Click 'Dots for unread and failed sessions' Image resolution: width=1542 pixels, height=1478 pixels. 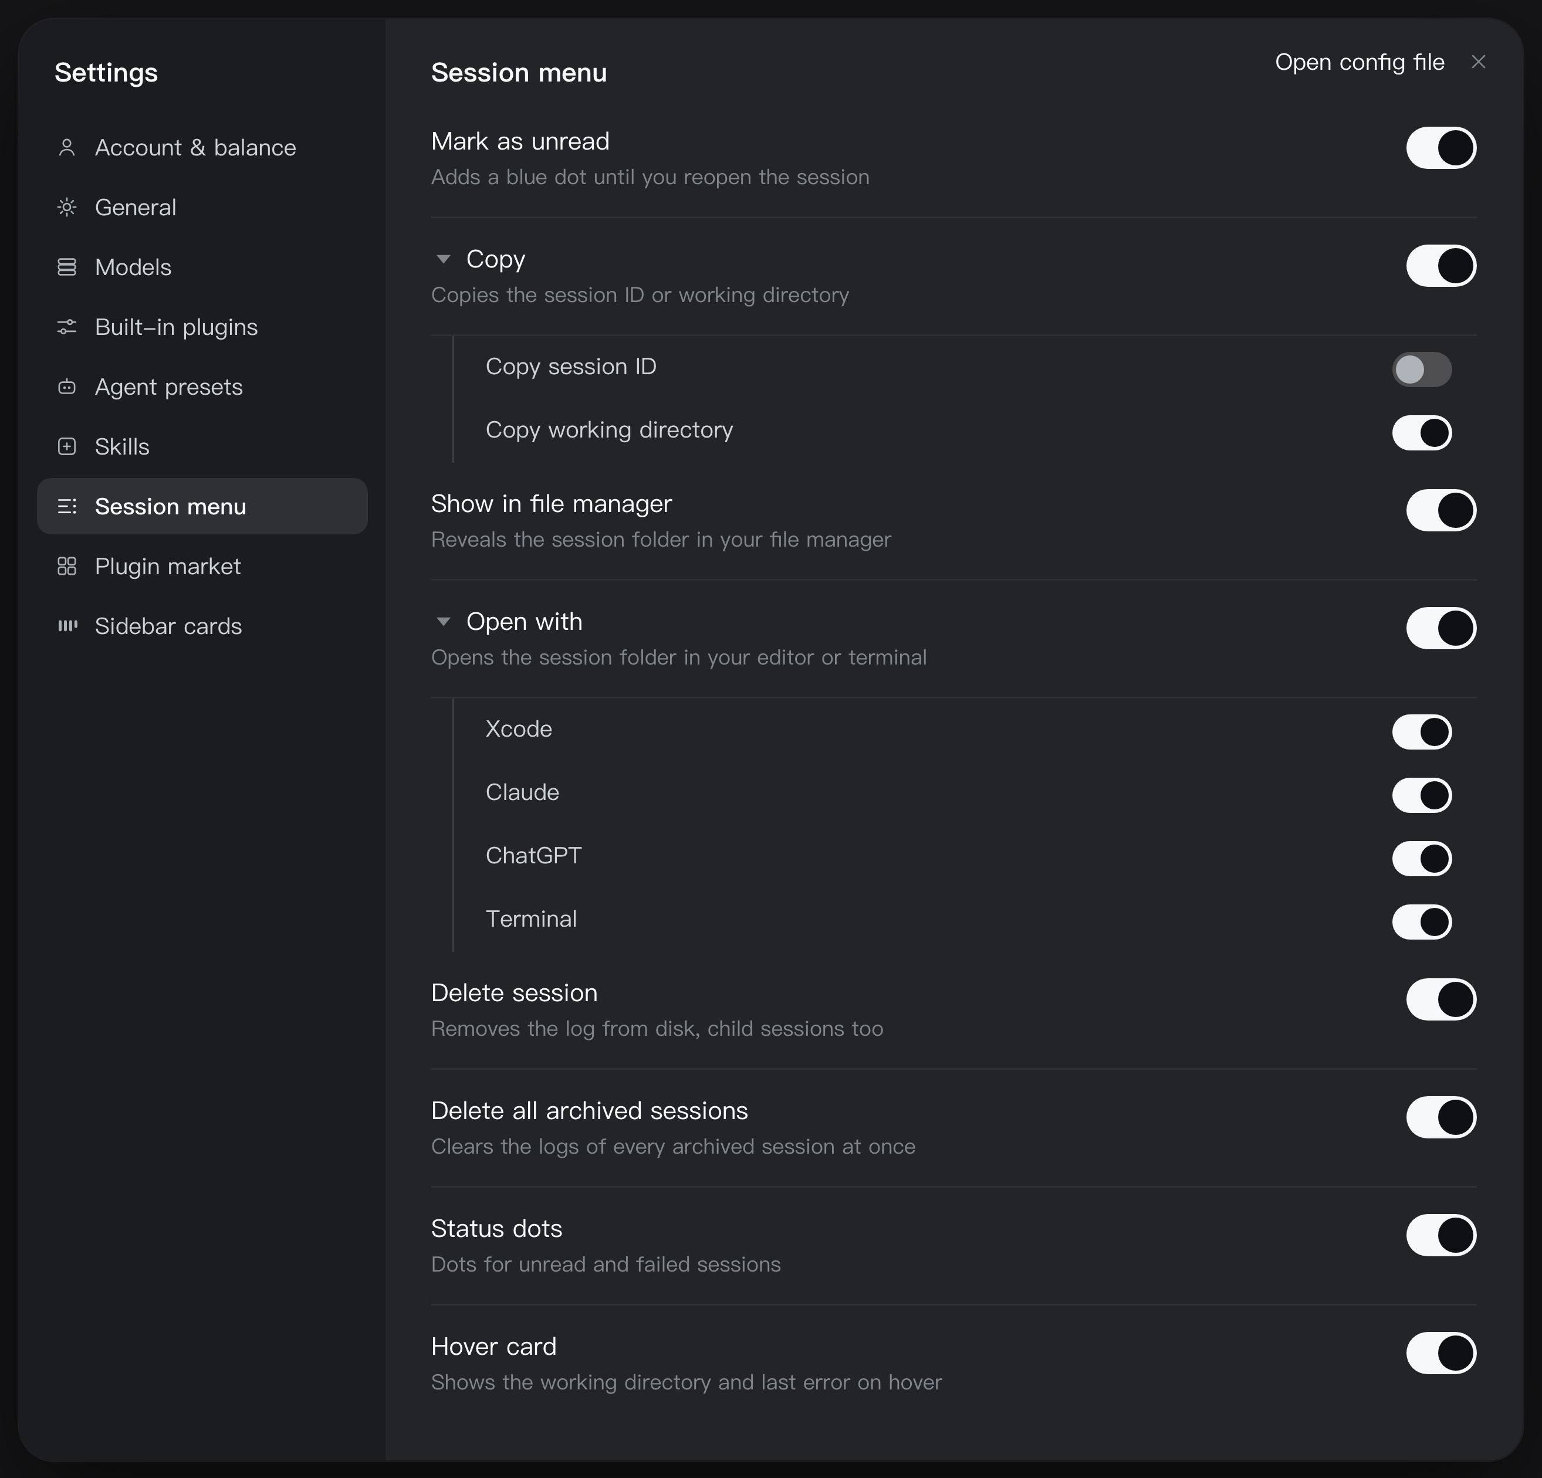tap(606, 1264)
